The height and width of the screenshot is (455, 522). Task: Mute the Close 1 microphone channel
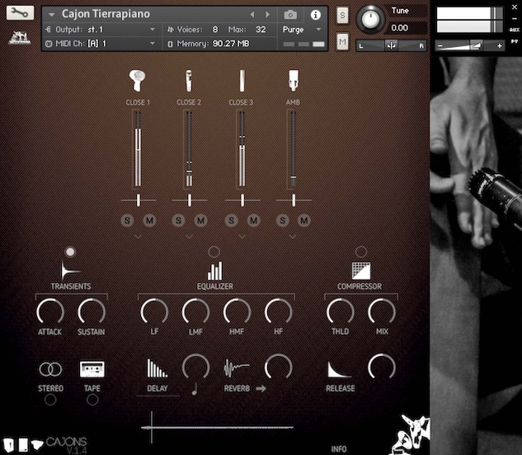click(x=149, y=220)
